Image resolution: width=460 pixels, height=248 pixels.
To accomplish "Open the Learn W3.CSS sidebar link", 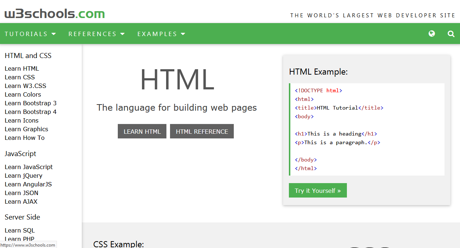I will point(25,86).
